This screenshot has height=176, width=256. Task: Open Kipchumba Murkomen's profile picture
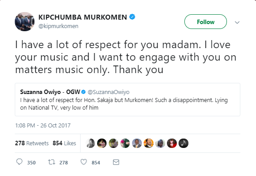pyautogui.click(x=25, y=21)
